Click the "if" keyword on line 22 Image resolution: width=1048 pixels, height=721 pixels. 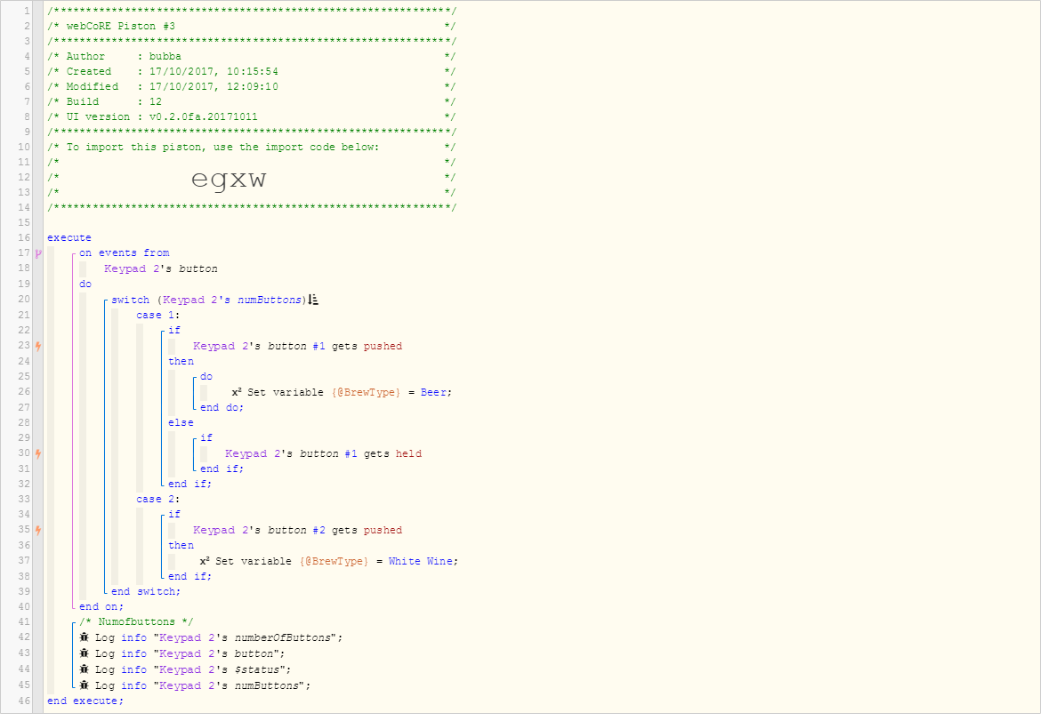coord(174,331)
